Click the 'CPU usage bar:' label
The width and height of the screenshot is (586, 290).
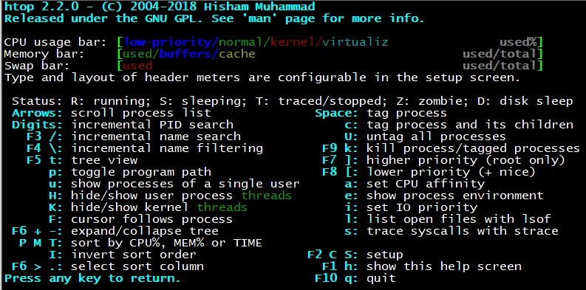tap(55, 42)
